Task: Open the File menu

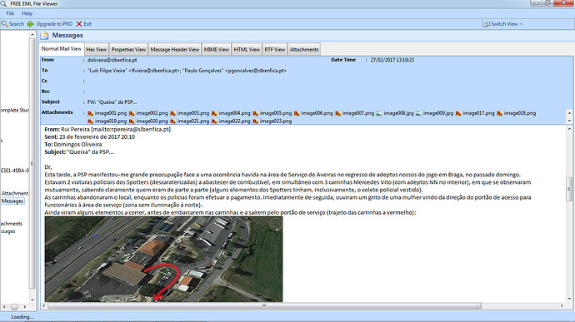Action: 10,13
